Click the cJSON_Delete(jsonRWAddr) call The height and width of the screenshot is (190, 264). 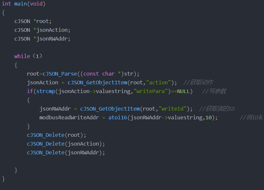[66, 152]
